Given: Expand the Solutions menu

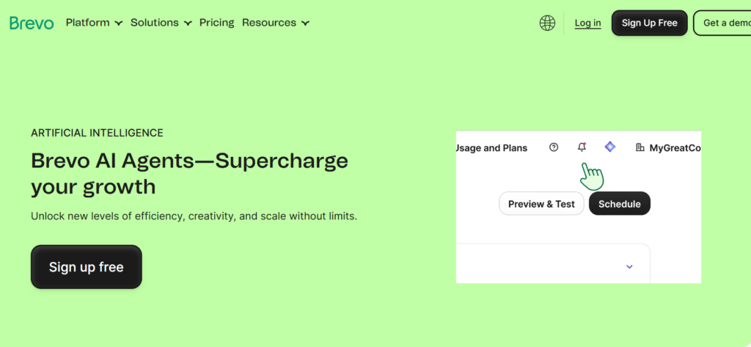Looking at the screenshot, I should click(161, 23).
